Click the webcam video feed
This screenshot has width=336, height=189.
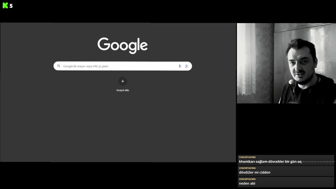click(286, 63)
